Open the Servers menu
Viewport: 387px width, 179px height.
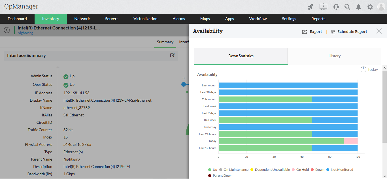point(112,19)
